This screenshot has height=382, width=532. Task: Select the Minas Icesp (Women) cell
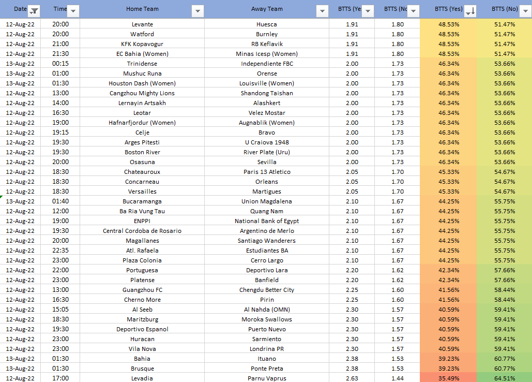(267, 54)
